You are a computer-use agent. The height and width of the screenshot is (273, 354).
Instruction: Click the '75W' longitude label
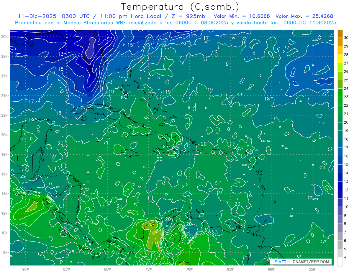tap(148, 269)
